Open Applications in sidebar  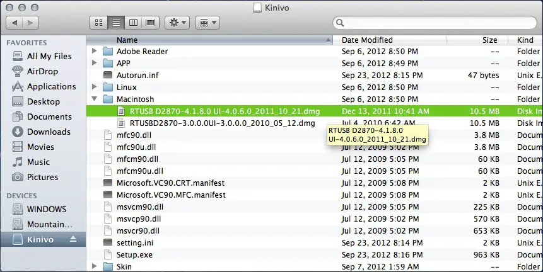pos(44,86)
